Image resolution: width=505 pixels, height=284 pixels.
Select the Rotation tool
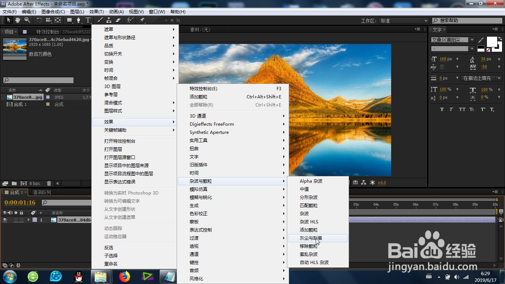tap(39, 20)
